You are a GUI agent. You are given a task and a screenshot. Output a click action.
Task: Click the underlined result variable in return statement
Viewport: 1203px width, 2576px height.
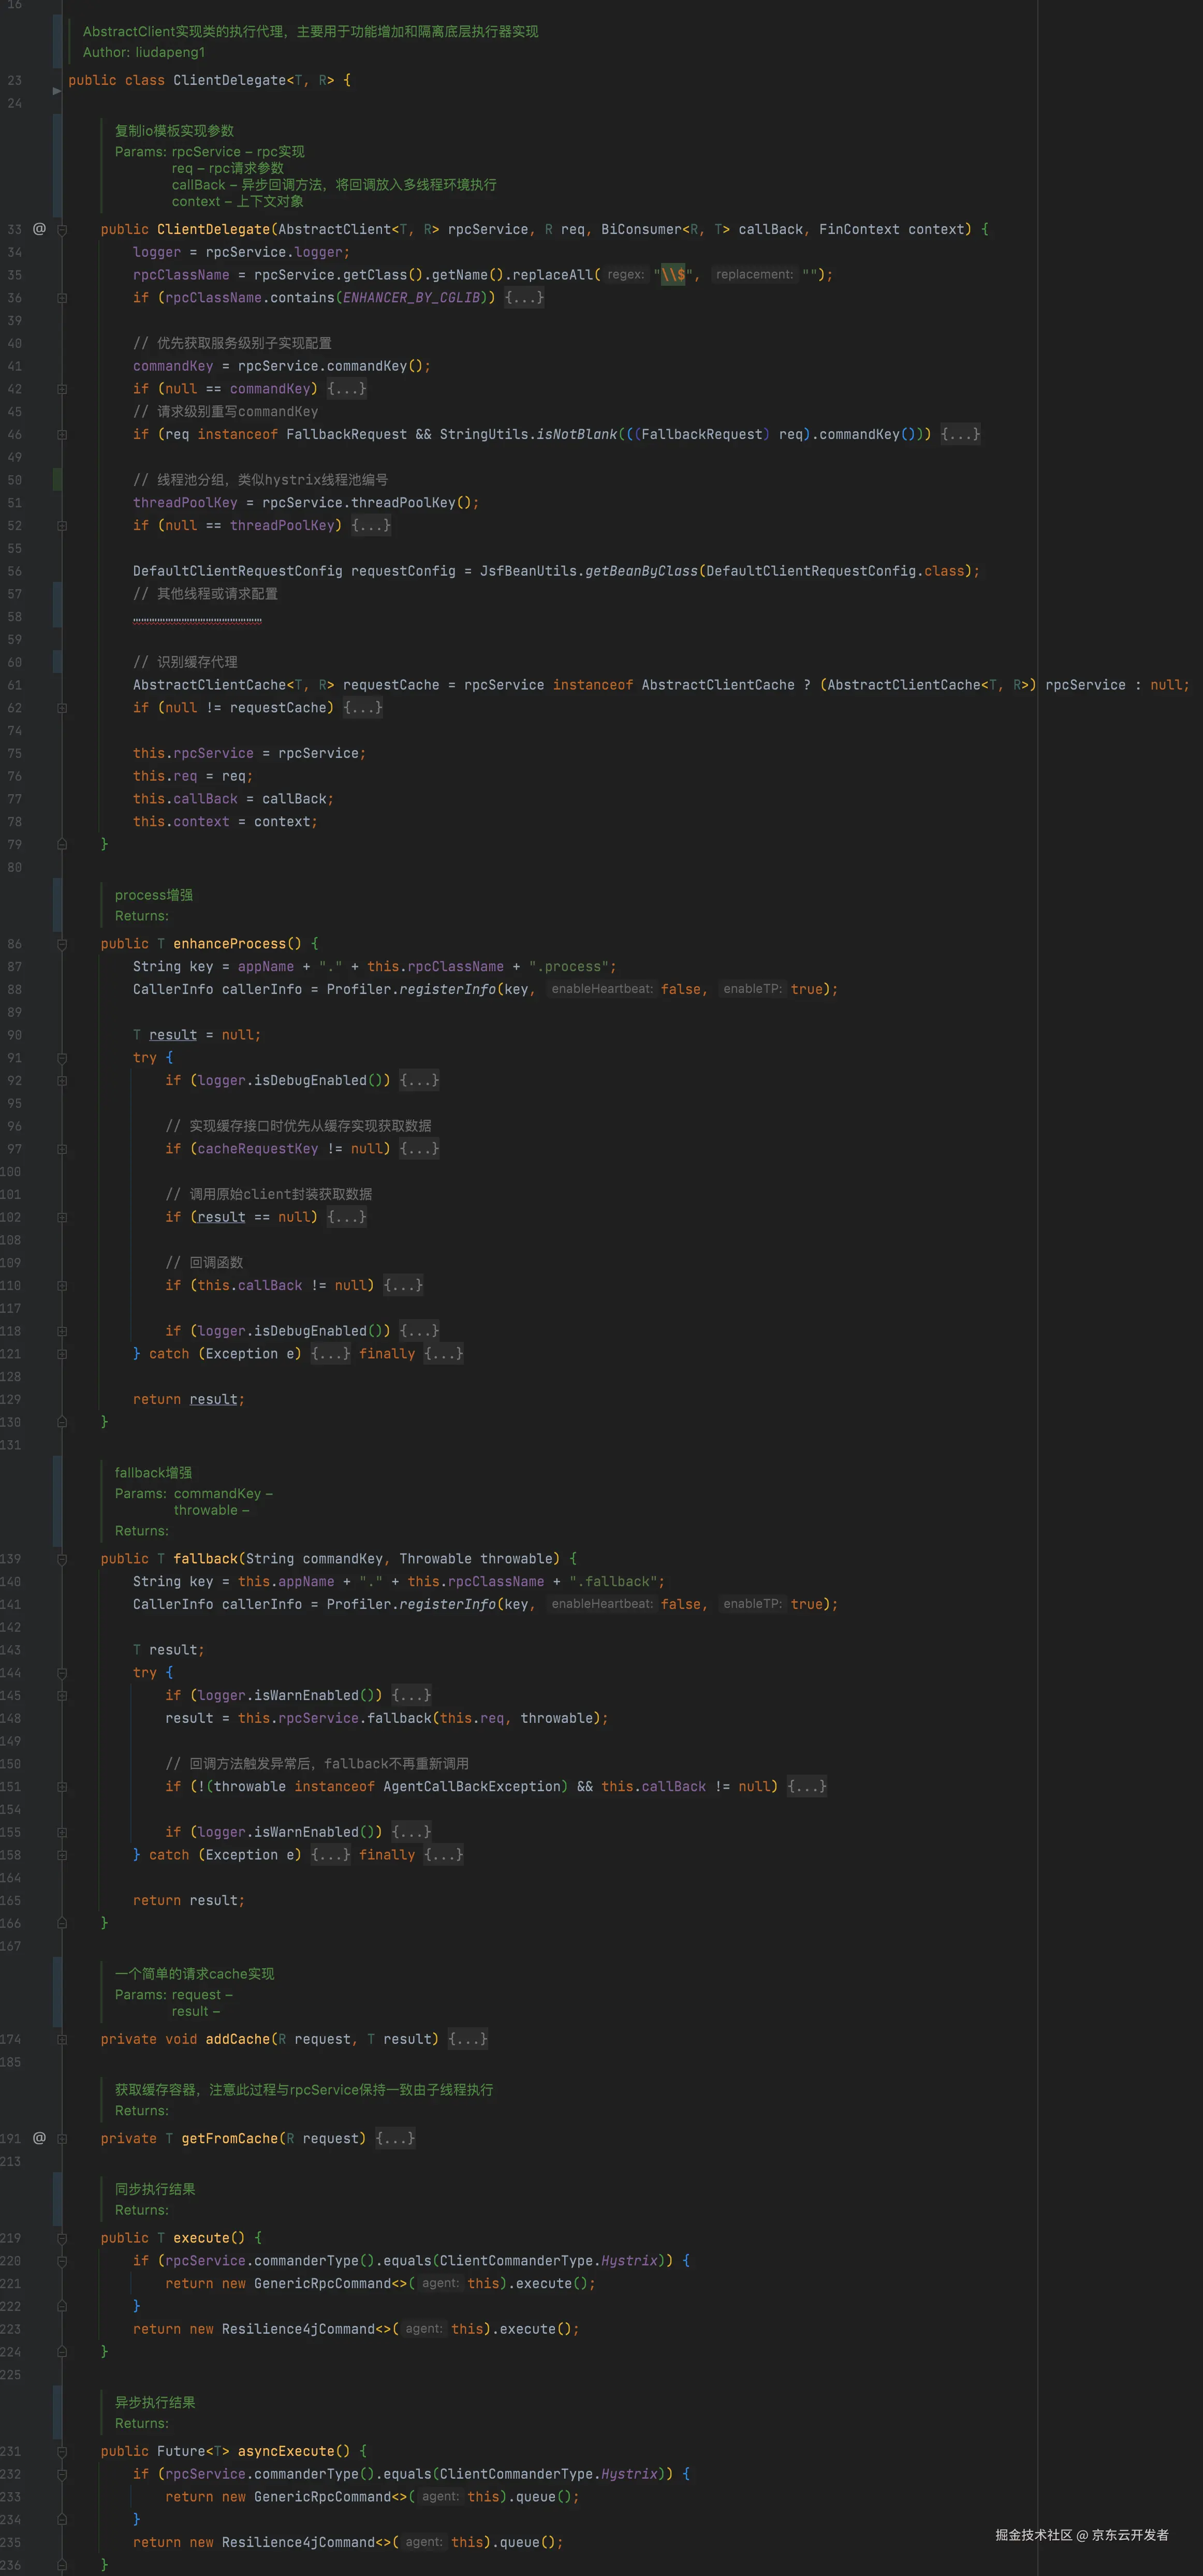(x=214, y=1400)
